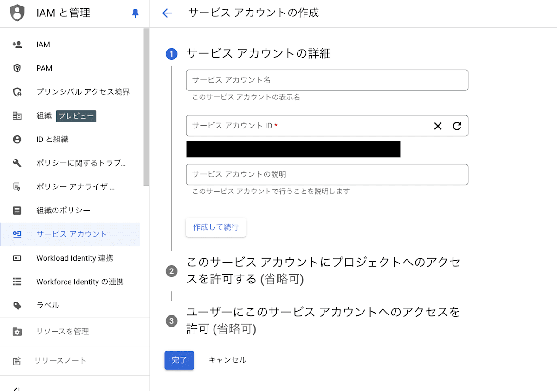This screenshot has width=557, height=391.
Task: Click the resource management folder icon
Action: [x=17, y=332]
